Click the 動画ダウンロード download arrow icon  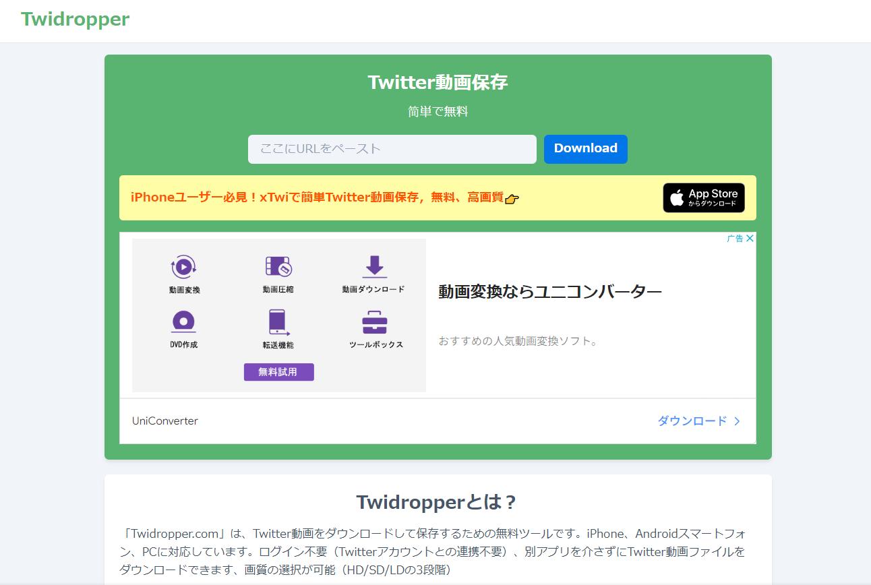pos(373,267)
